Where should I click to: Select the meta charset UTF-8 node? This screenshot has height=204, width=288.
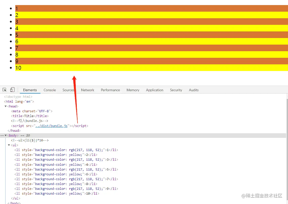(32, 111)
